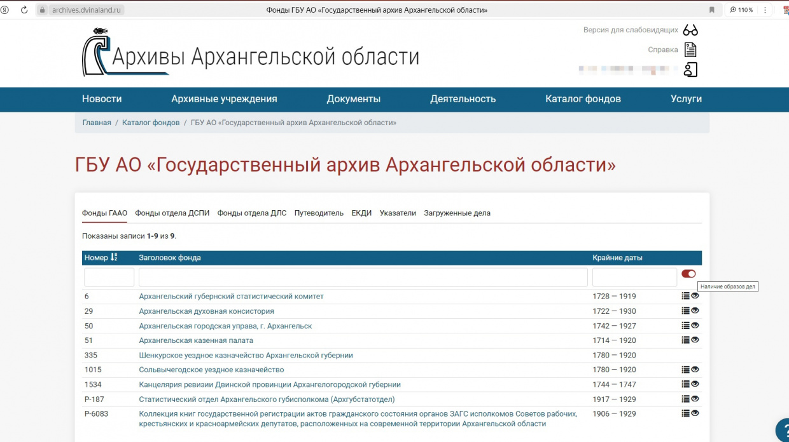Open inventory list icon for fund Р-187
789x442 pixels.
click(x=685, y=399)
